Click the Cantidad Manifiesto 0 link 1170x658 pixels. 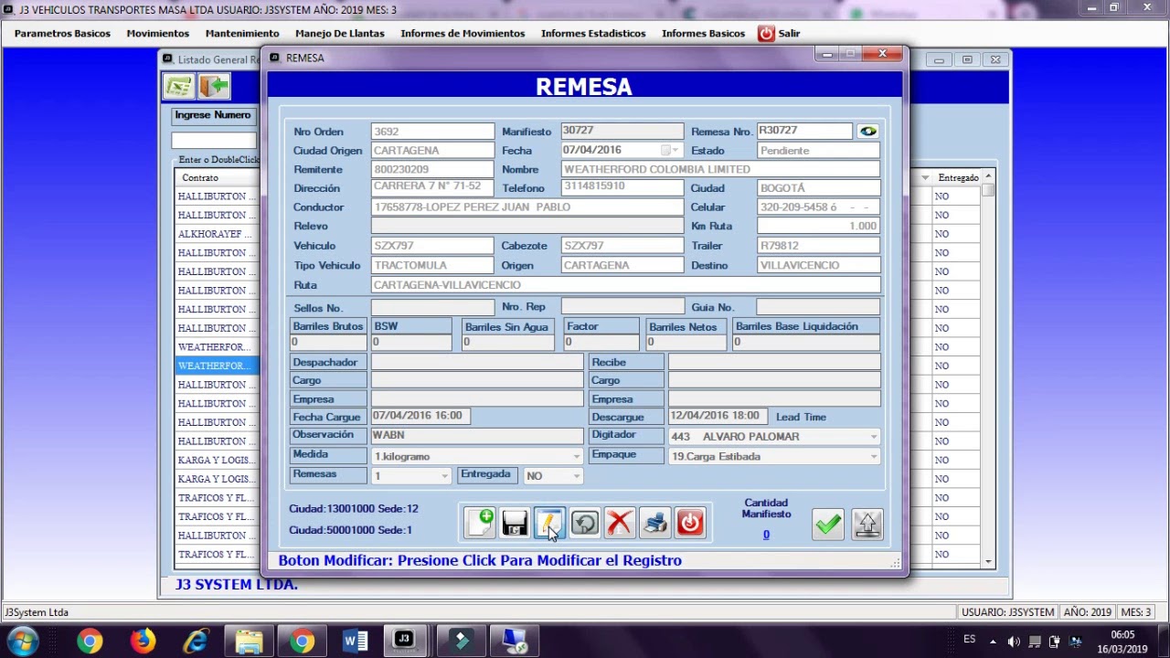coord(766,535)
